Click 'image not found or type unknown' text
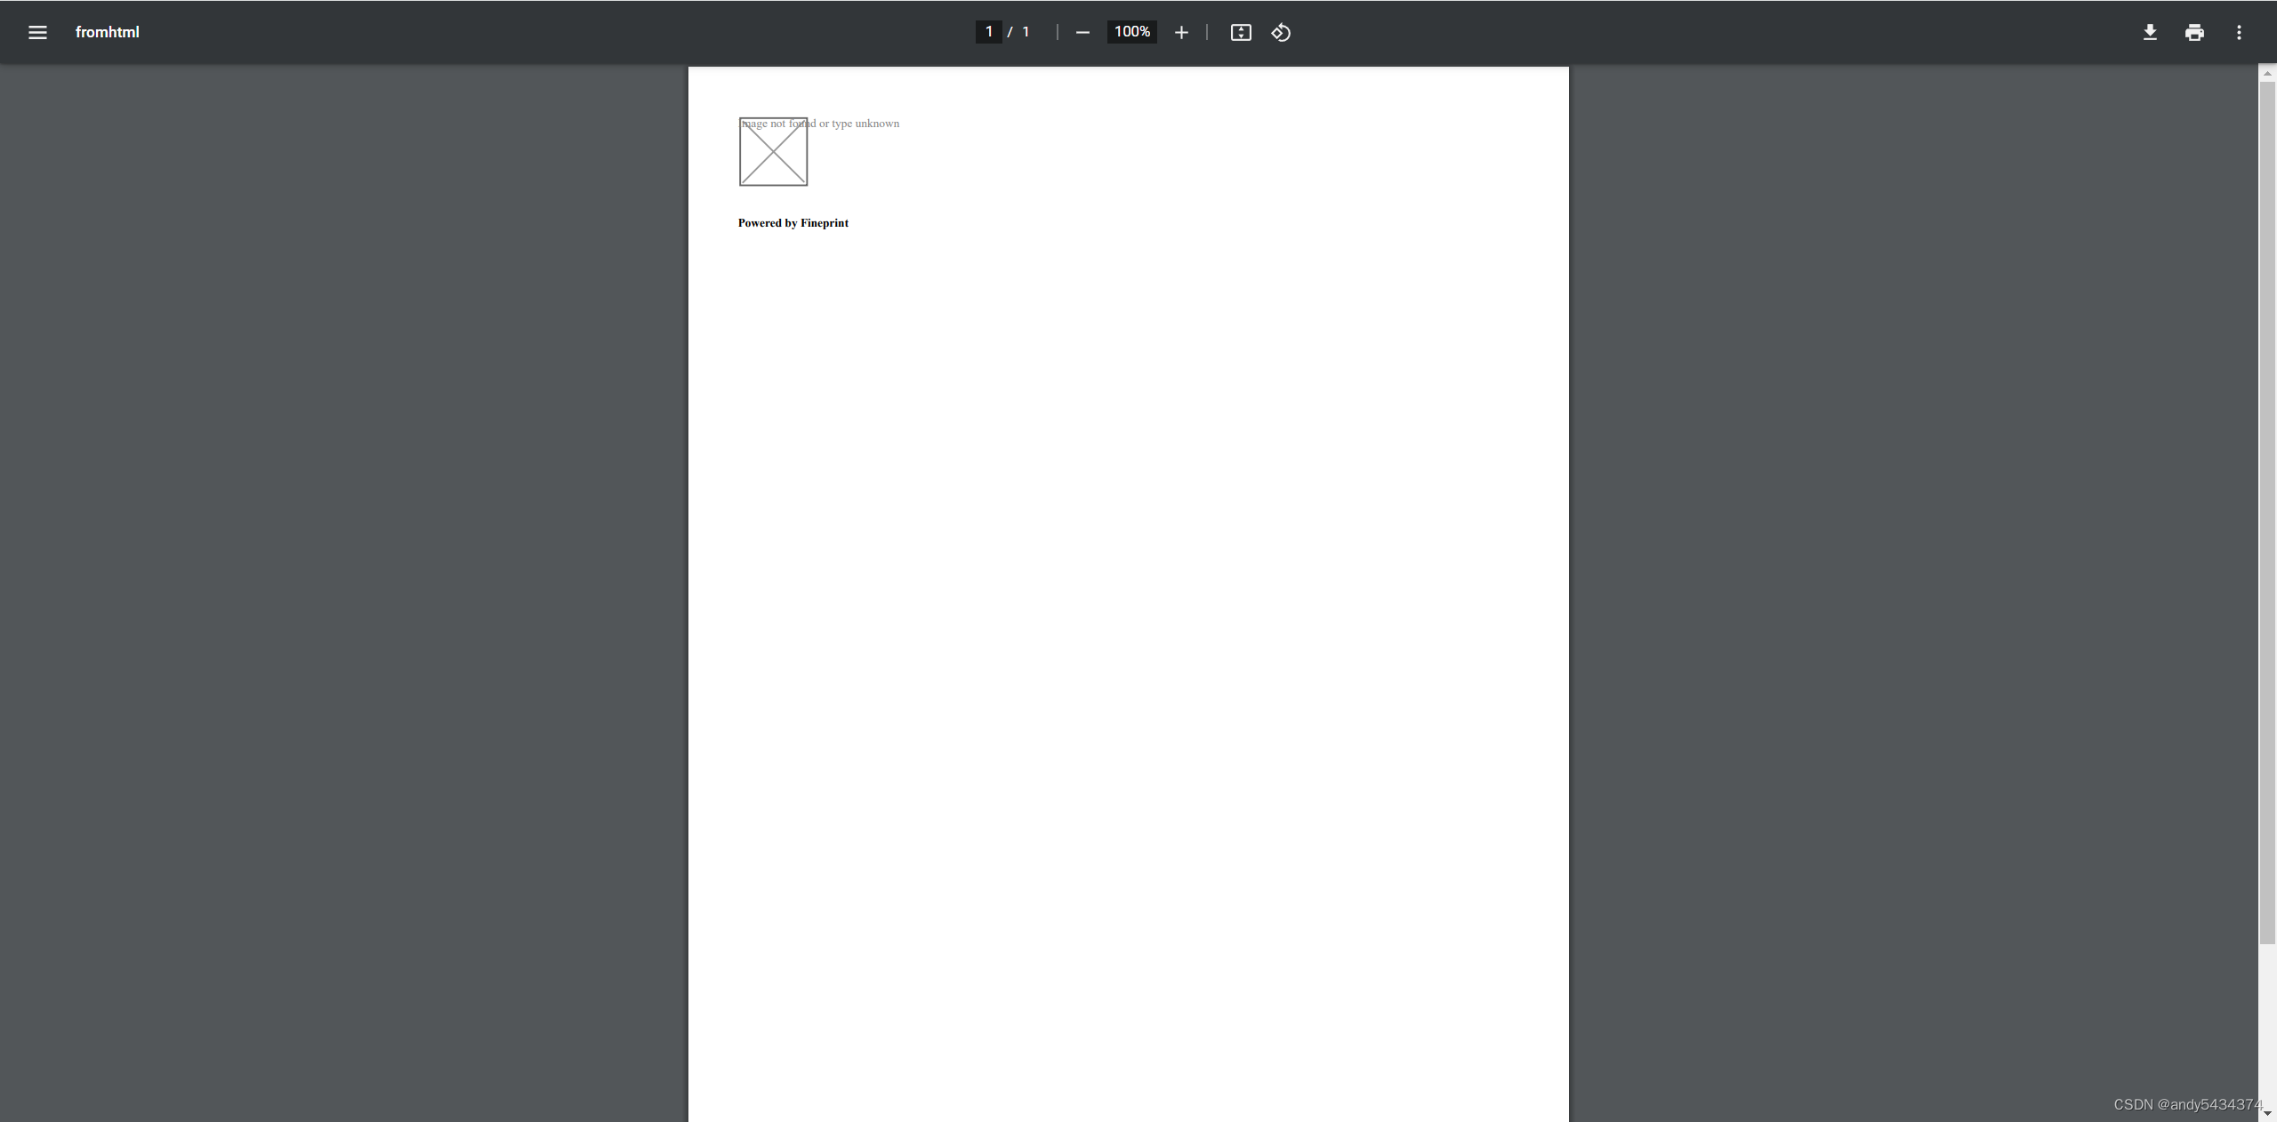The height and width of the screenshot is (1122, 2277). click(820, 124)
